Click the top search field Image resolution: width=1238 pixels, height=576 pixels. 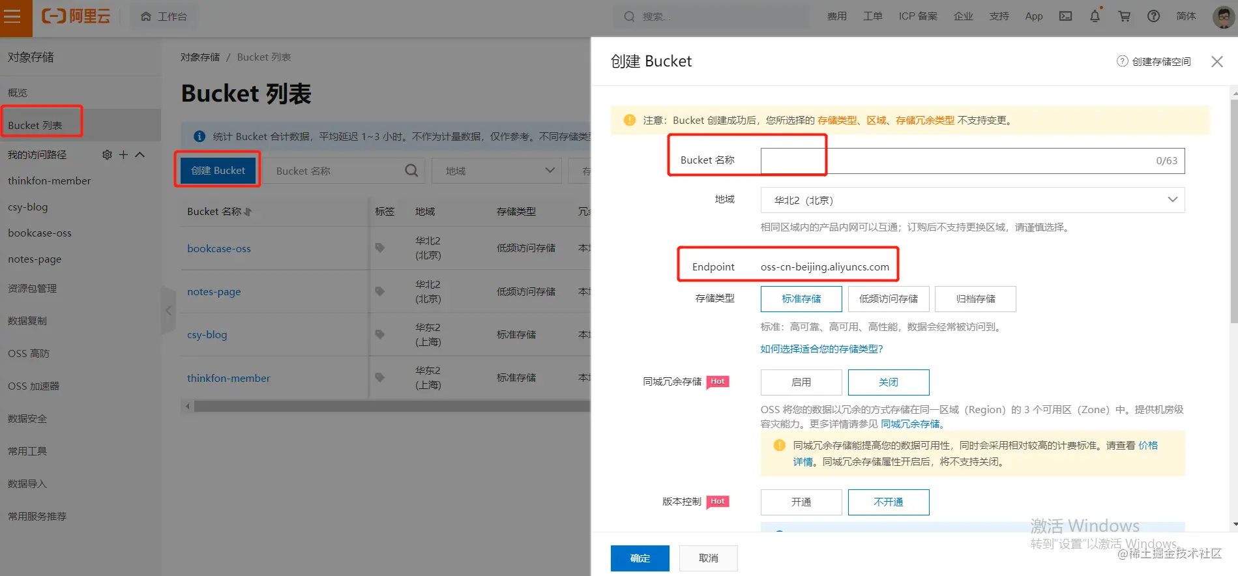(711, 16)
